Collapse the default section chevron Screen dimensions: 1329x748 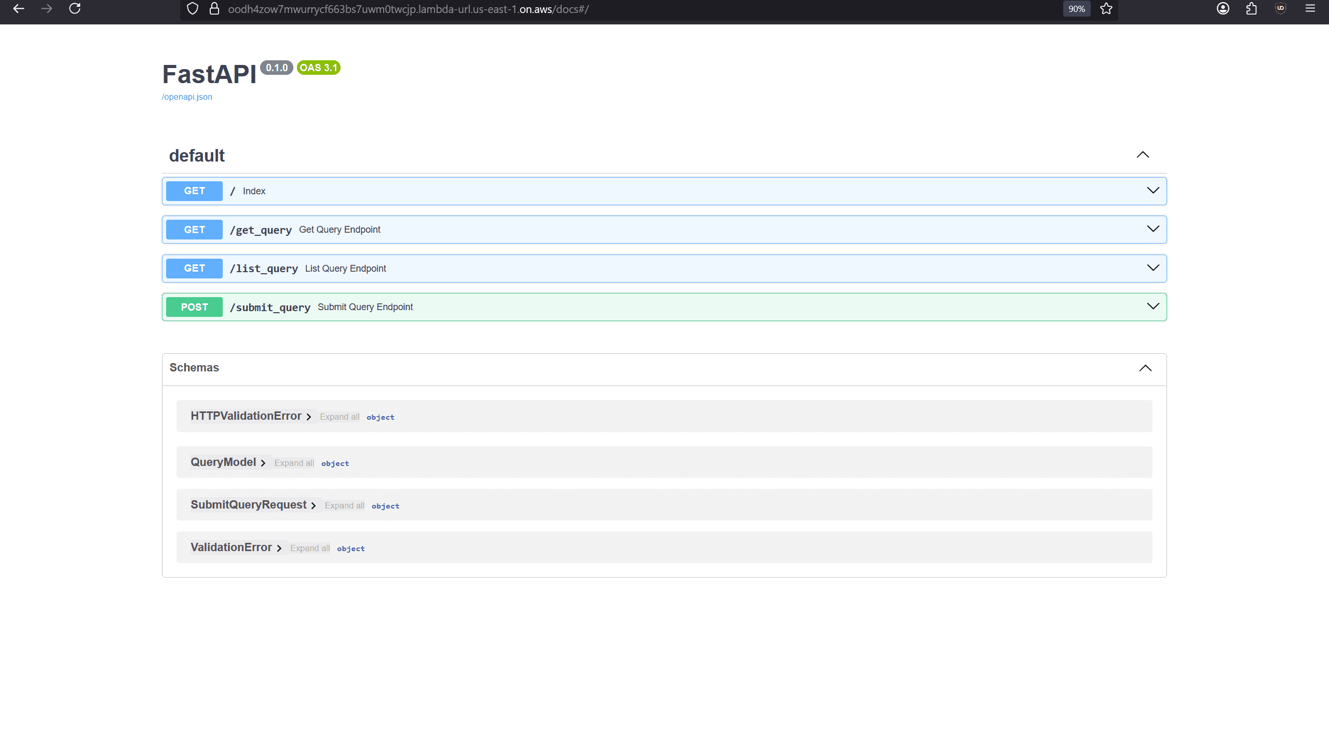[1143, 155]
